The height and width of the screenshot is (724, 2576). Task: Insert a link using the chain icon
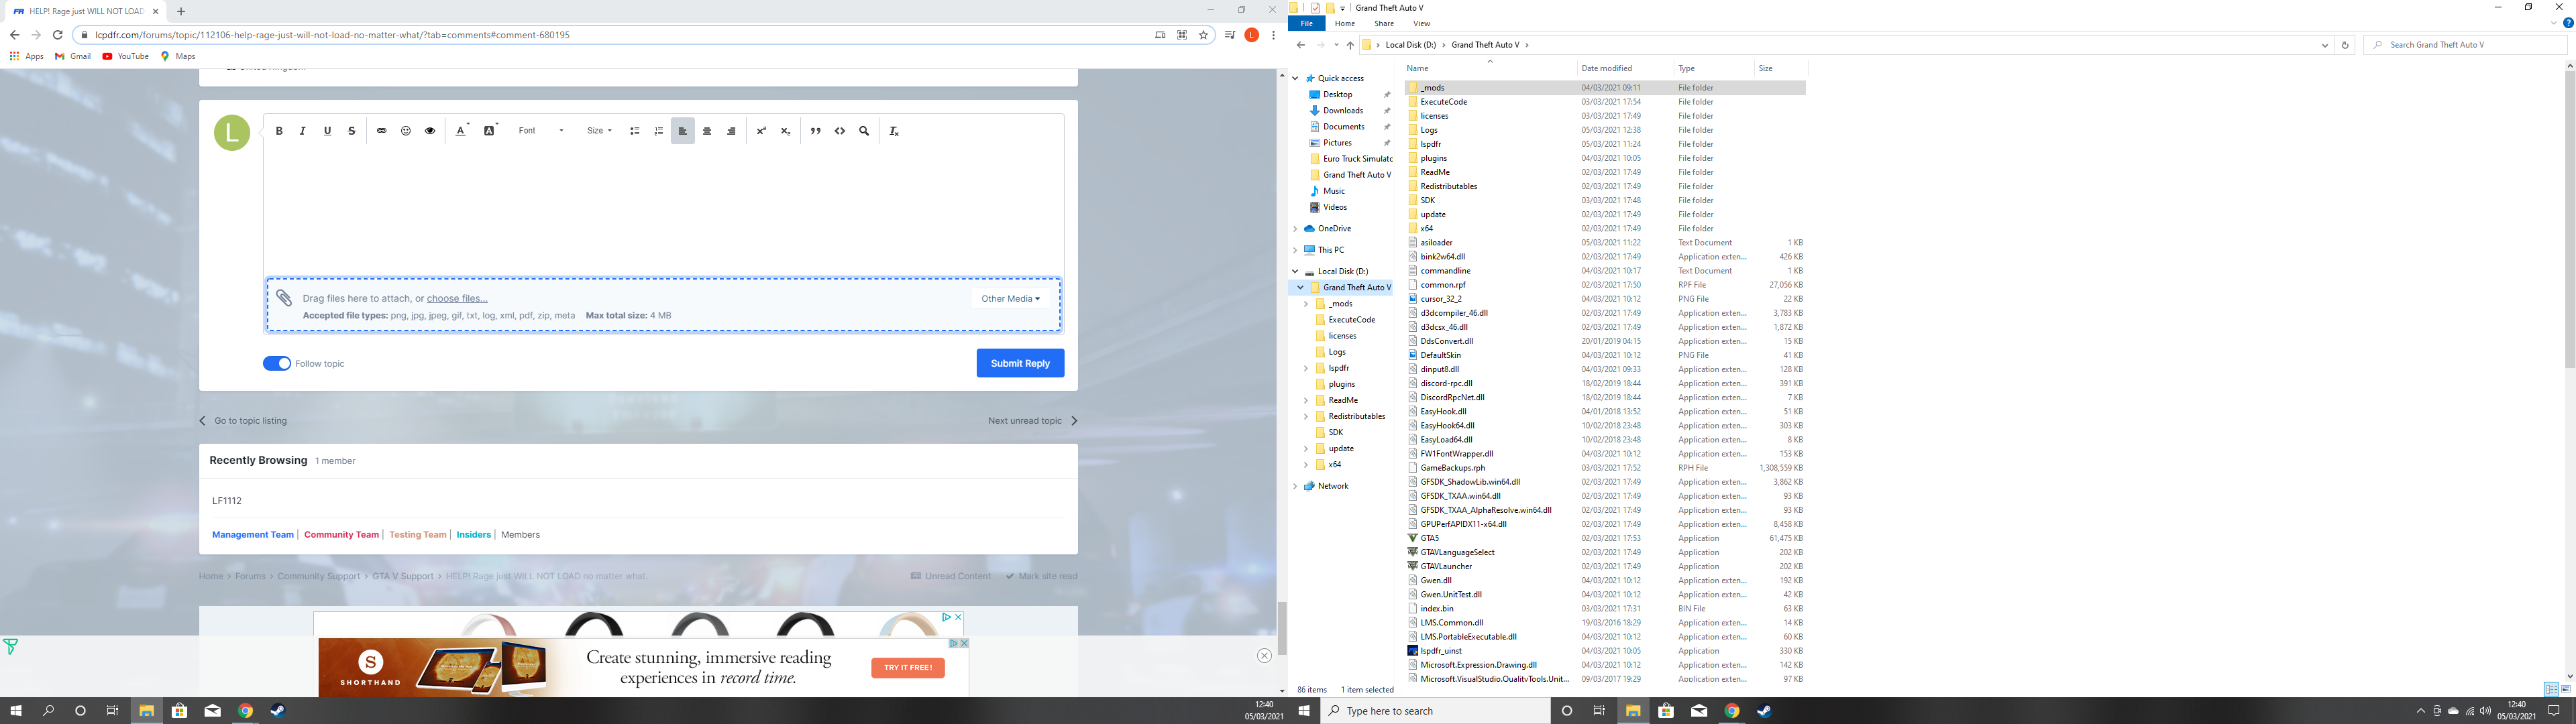(381, 131)
